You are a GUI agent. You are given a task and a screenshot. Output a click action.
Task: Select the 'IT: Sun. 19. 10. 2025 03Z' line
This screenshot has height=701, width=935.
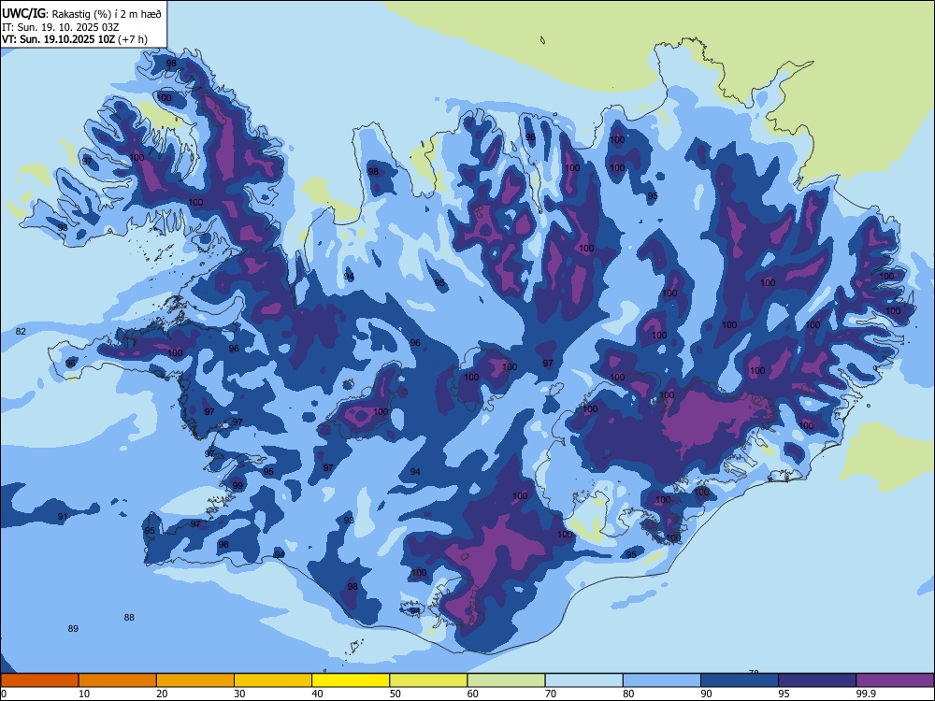61,27
